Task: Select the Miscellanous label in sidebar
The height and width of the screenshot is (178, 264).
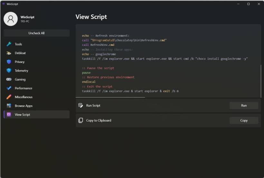Action: click(x=24, y=97)
